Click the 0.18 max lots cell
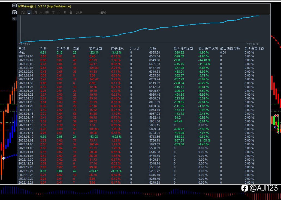 (x=60, y=125)
